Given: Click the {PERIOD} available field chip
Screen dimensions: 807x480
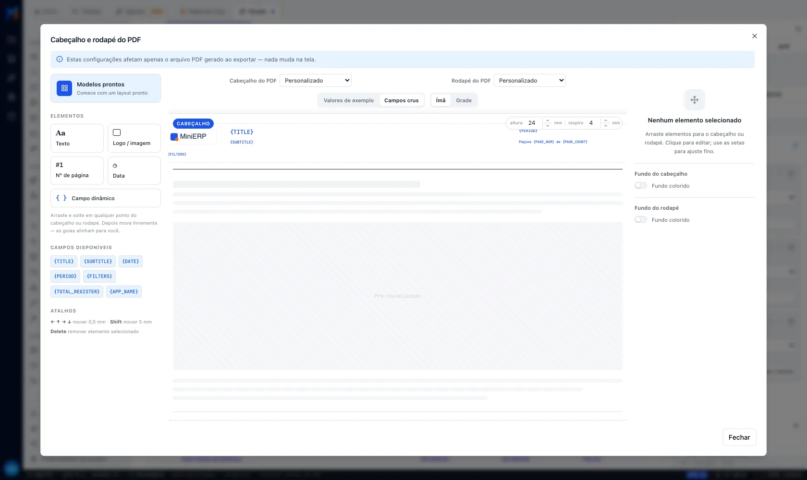Looking at the screenshot, I should click(65, 276).
